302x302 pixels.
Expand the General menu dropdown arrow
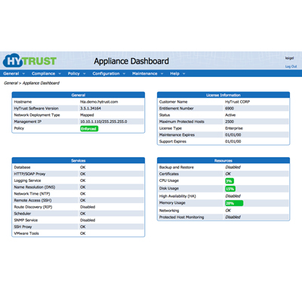pos(23,74)
